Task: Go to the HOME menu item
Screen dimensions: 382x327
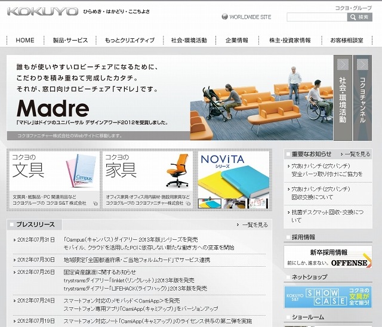Action: point(25,40)
